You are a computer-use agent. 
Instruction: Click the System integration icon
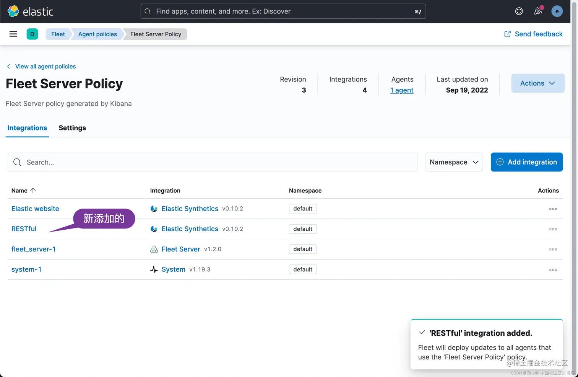(x=154, y=269)
